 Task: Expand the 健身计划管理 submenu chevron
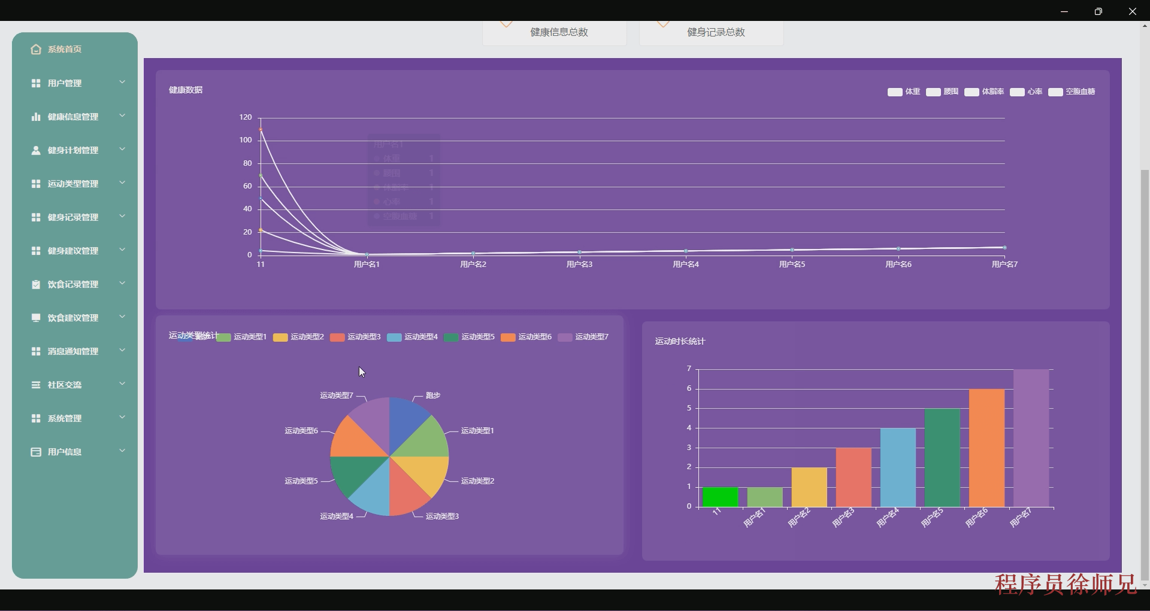(122, 149)
